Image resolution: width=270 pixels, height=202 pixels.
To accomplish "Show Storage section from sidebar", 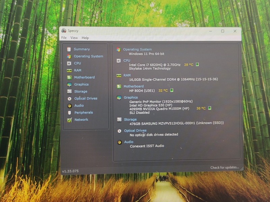I will click(x=81, y=91).
